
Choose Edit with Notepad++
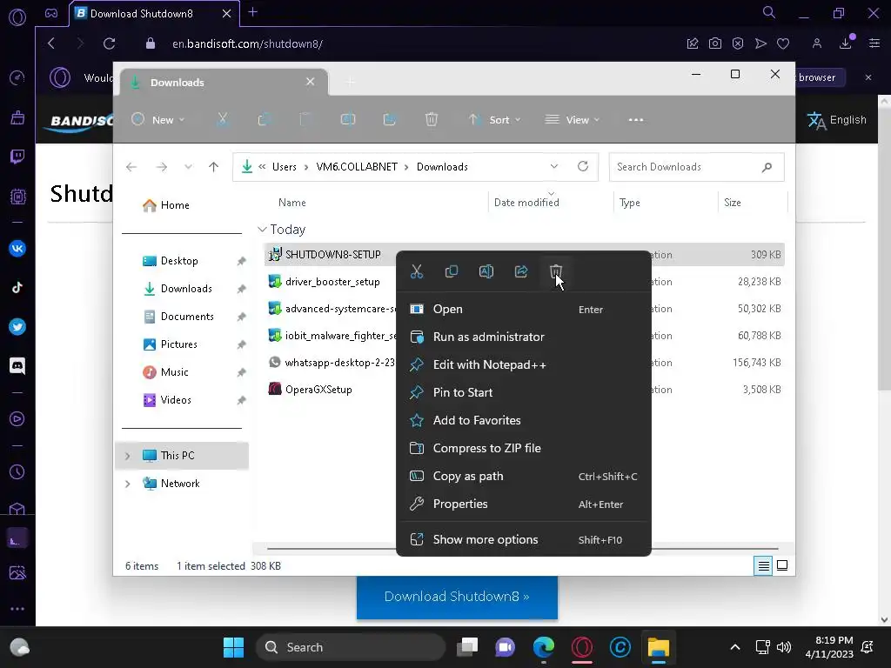[523, 364]
